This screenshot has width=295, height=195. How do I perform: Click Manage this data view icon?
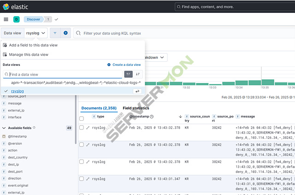pyautogui.click(x=5, y=54)
